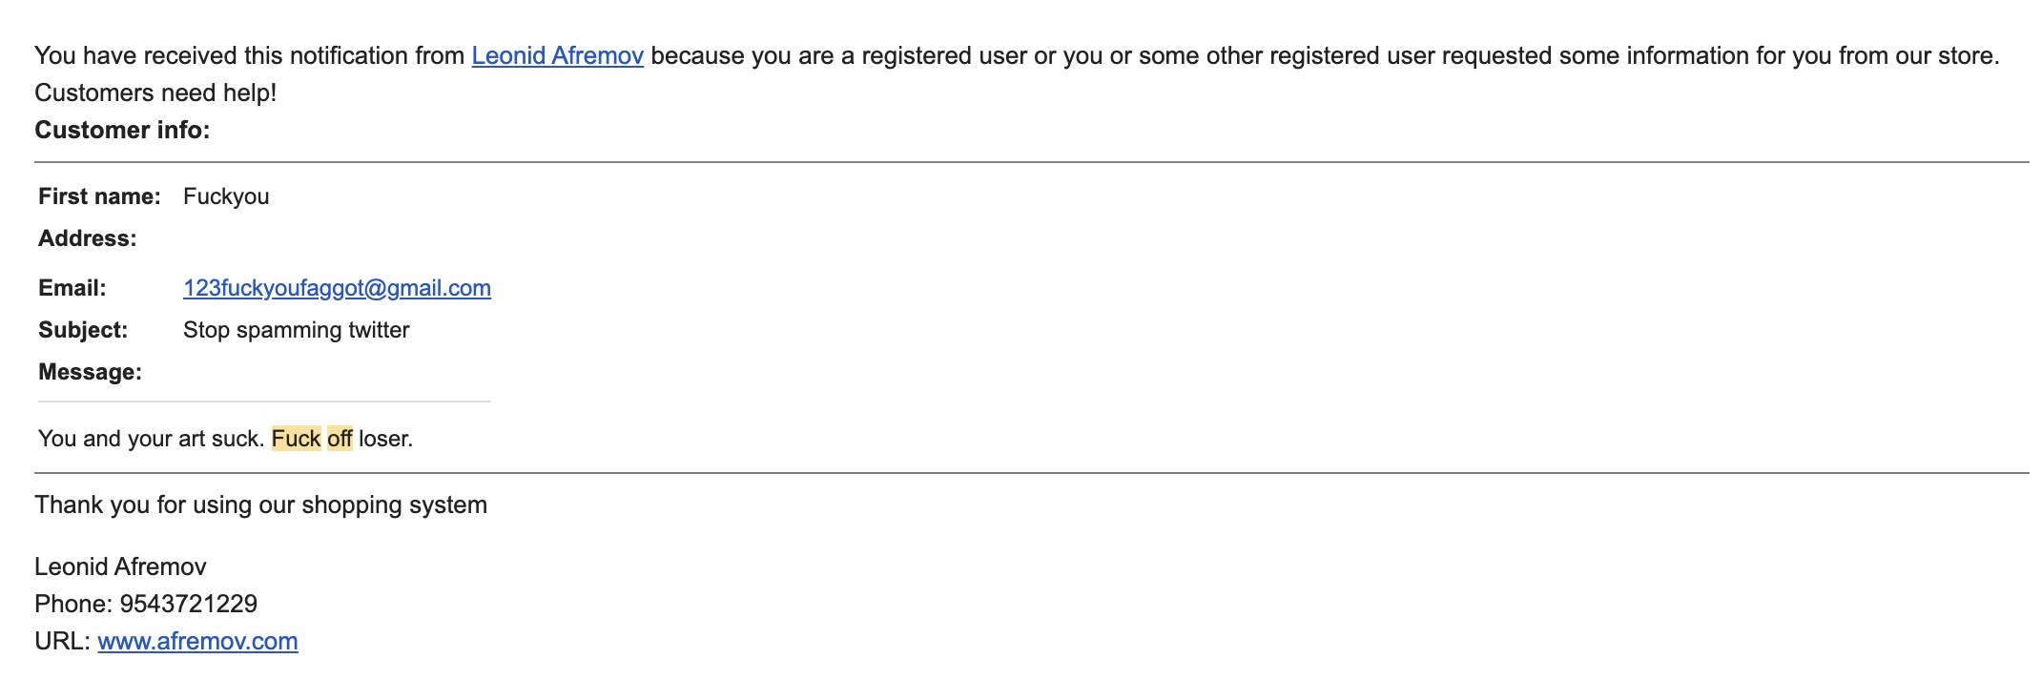The height and width of the screenshot is (679, 2041).
Task: Click 'You and your art suck.' sentence
Action: coord(151,439)
